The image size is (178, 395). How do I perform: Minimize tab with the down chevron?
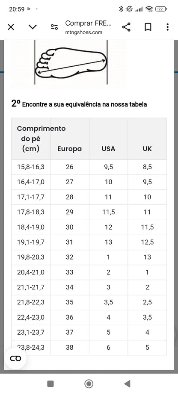click(x=33, y=27)
